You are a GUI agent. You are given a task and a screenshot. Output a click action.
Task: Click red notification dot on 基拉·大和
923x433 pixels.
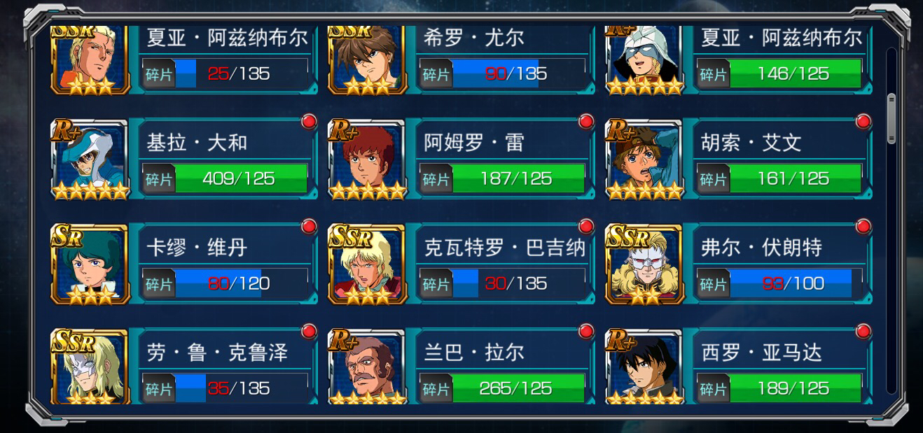(309, 122)
